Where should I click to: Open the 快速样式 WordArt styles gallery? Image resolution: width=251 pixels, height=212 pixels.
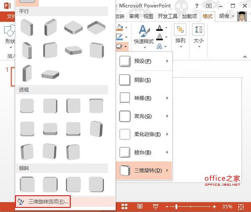[144, 37]
